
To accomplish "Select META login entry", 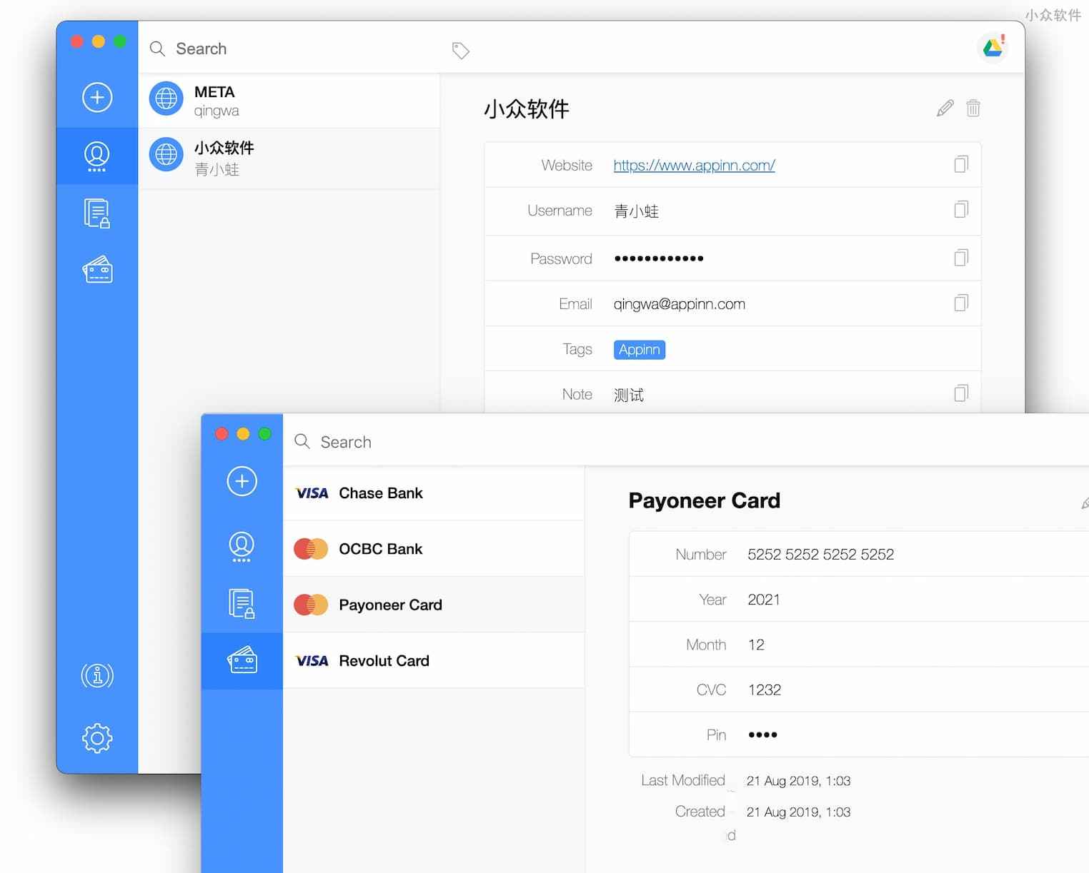I will (289, 101).
